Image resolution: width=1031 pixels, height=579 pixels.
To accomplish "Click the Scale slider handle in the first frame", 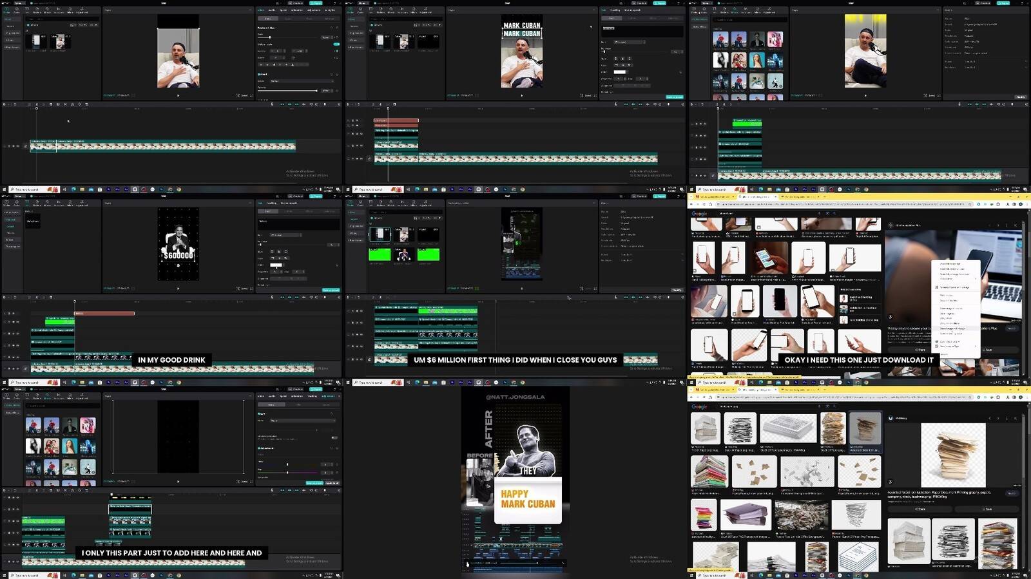I will point(270,37).
